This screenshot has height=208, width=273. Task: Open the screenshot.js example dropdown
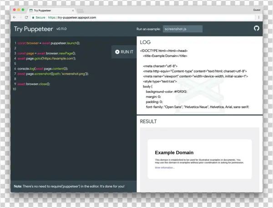(x=182, y=29)
